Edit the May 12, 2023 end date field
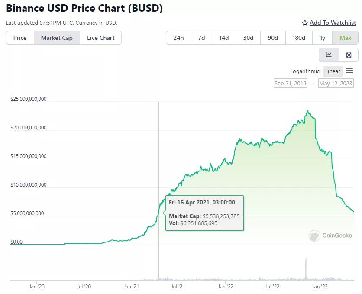 click(336, 83)
